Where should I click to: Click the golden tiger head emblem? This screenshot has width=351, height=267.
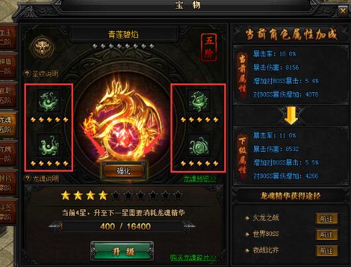42,47
